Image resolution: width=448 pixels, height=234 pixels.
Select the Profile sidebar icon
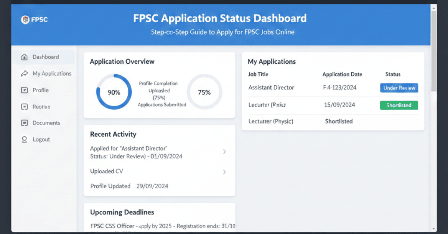tap(24, 90)
